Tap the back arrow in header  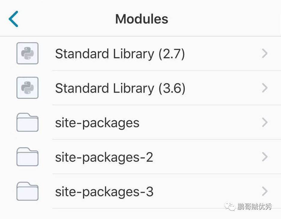[x=13, y=19]
